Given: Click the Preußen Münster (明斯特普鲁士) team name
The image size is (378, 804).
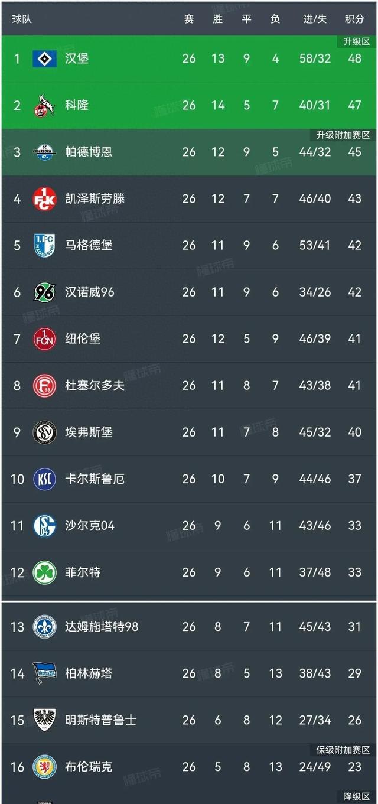Looking at the screenshot, I should point(101,720).
